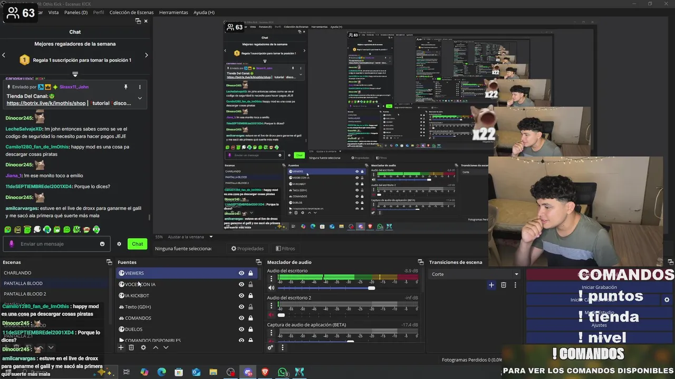Image resolution: width=675 pixels, height=379 pixels.
Task: Move source down with the Fuentes down arrow
Action: (166, 347)
